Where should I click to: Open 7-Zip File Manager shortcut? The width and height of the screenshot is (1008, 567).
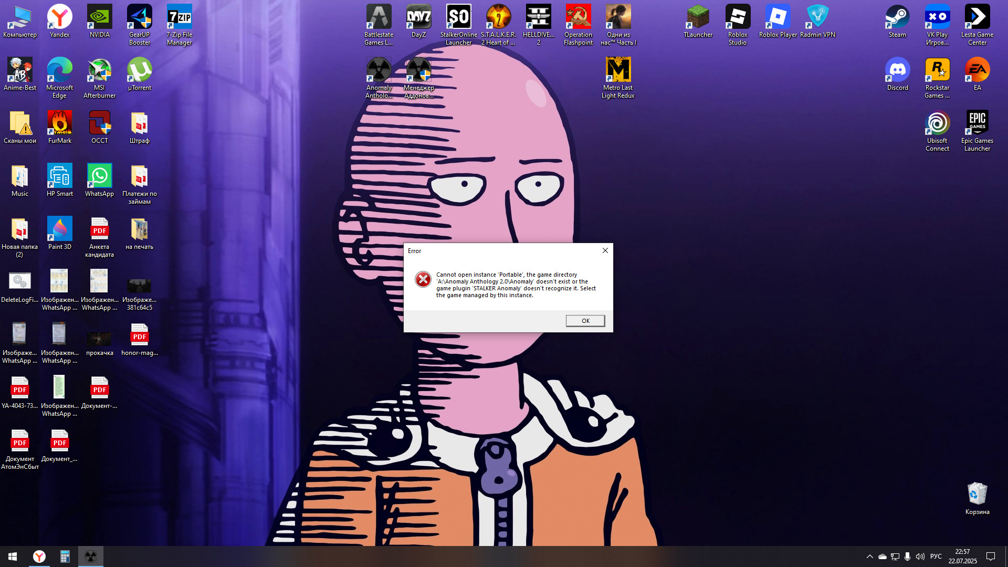180,25
